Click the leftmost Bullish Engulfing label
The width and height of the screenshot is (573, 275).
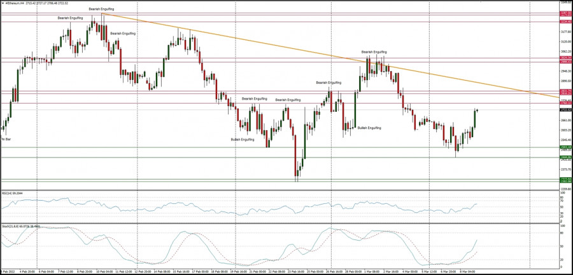[x=243, y=139]
